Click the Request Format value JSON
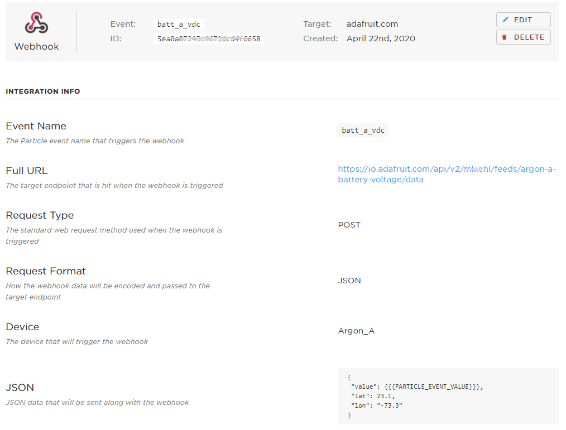 tap(349, 281)
